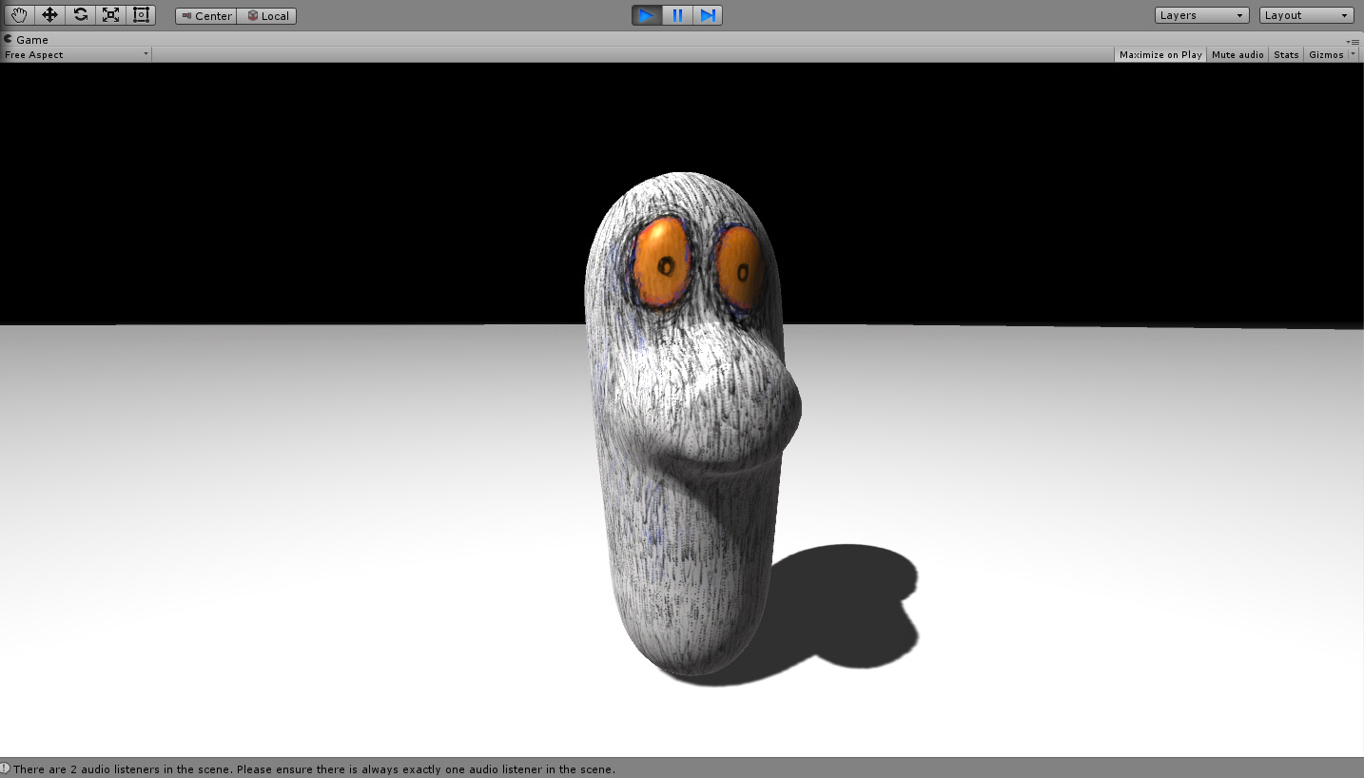Expand the Free Aspect ratio dropdown
Screen dimensions: 1364x778
(x=76, y=55)
